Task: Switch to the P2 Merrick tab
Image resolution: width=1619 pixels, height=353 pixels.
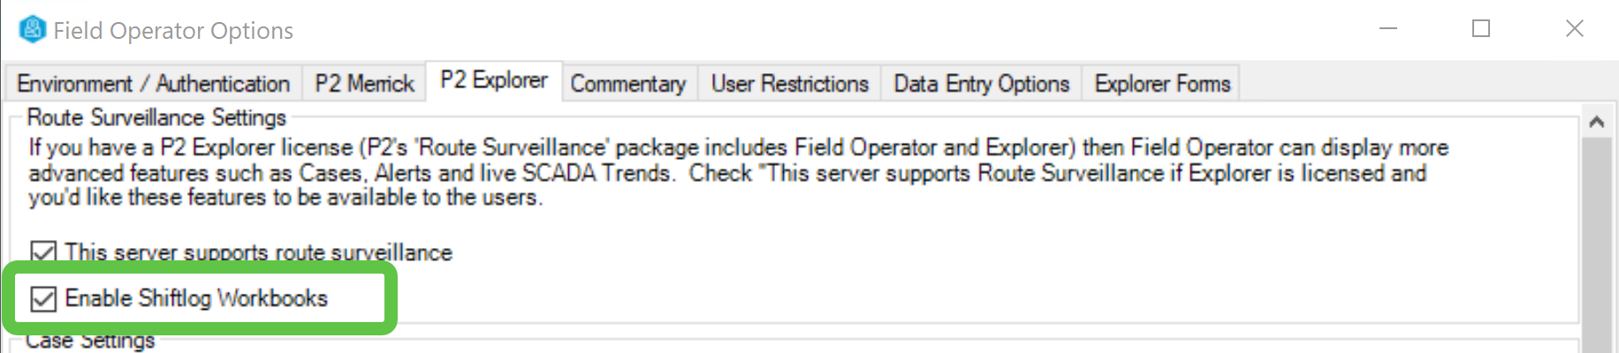Action: (x=364, y=84)
